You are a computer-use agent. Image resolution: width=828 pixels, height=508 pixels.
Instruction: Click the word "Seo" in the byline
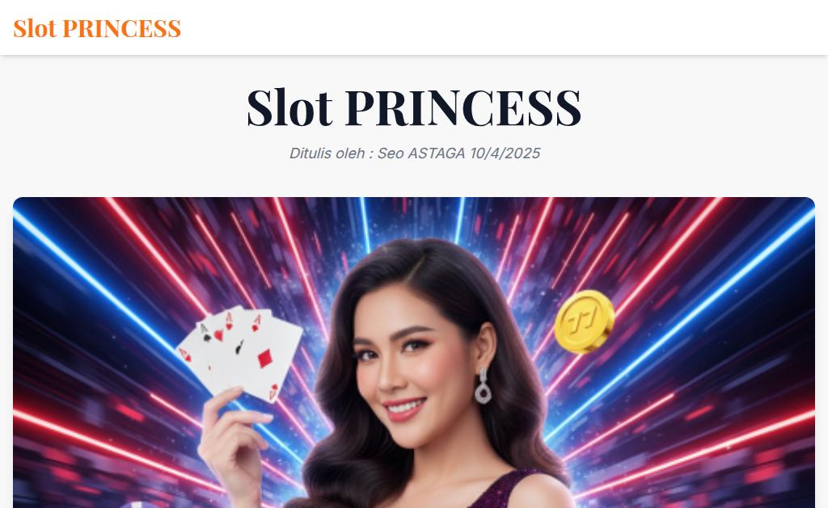(391, 153)
